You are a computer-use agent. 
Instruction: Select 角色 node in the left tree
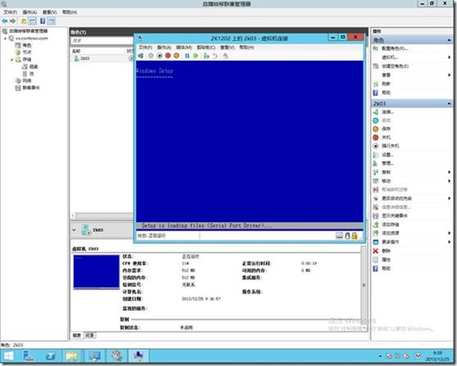pyautogui.click(x=26, y=45)
